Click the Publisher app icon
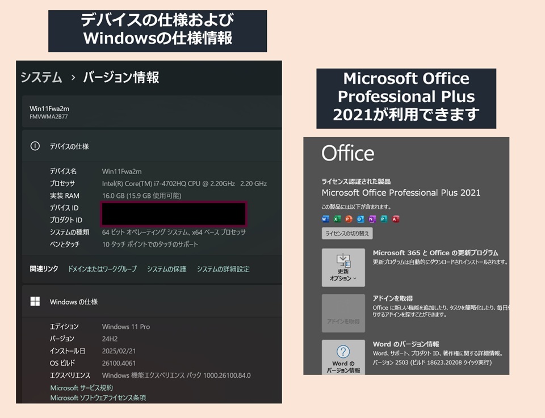The image size is (545, 418). [x=384, y=219]
